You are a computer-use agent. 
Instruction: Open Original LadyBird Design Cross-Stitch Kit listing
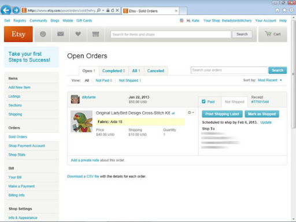(133, 113)
